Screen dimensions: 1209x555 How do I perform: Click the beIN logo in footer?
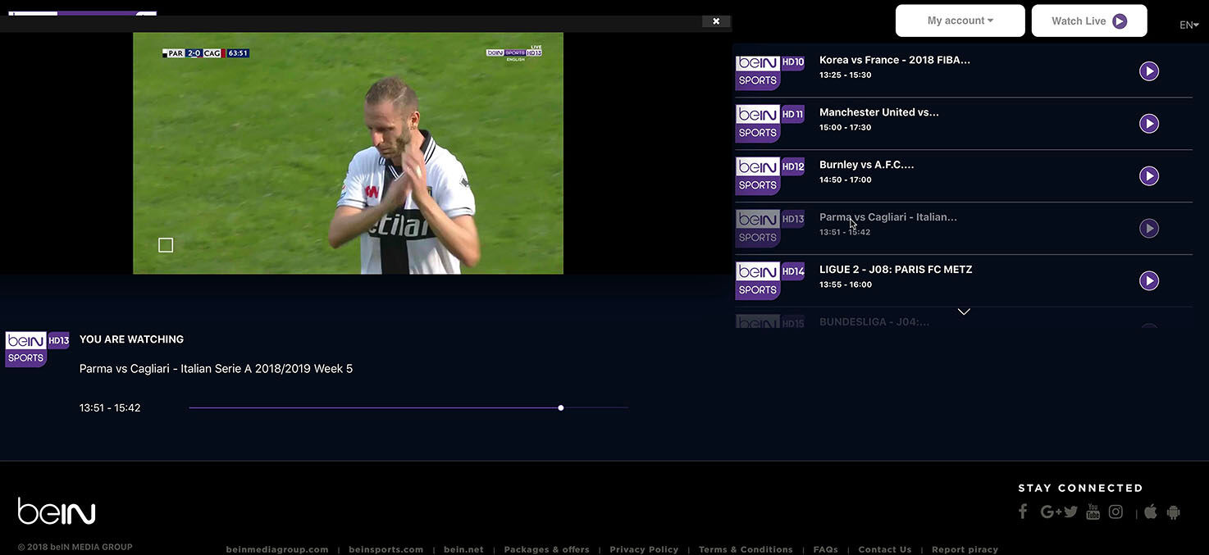pos(57,511)
